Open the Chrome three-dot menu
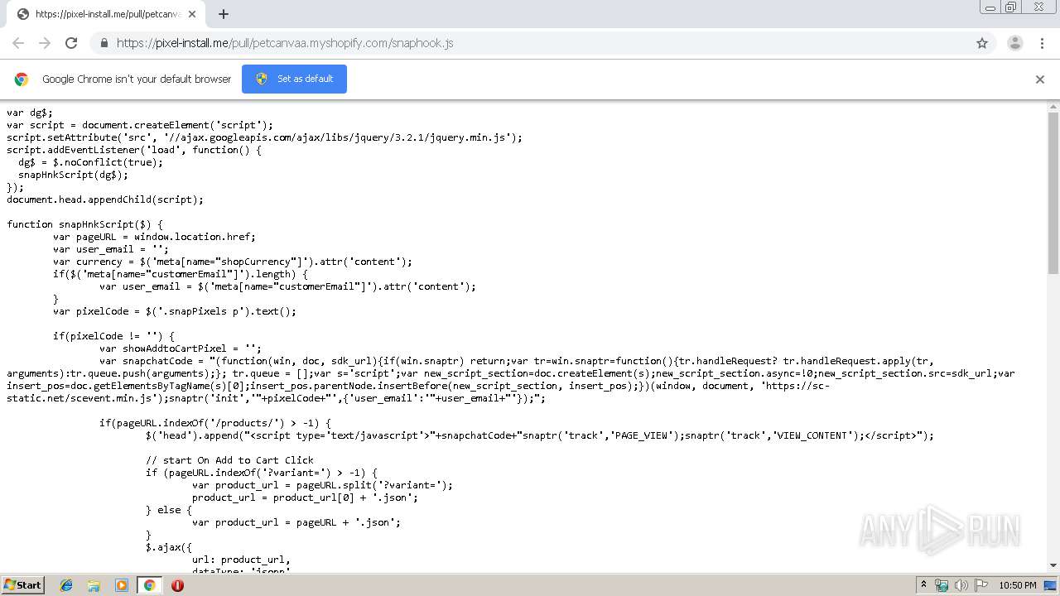Image resolution: width=1060 pixels, height=596 pixels. (x=1042, y=43)
